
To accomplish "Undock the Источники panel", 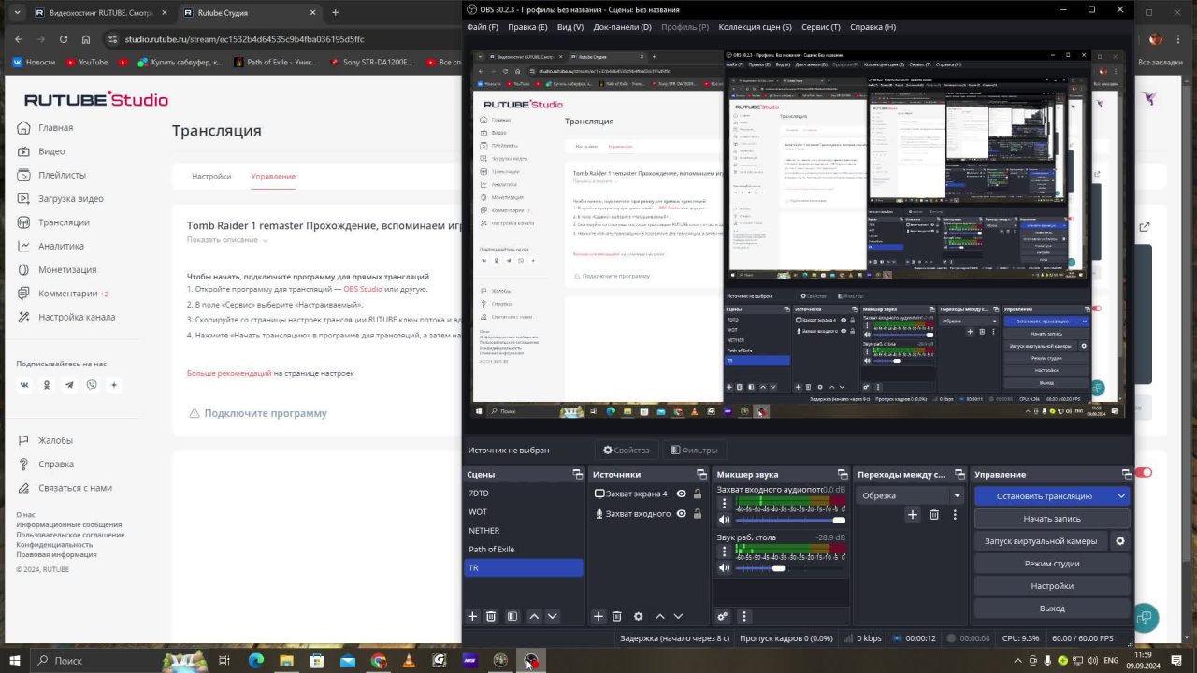I will 701,474.
